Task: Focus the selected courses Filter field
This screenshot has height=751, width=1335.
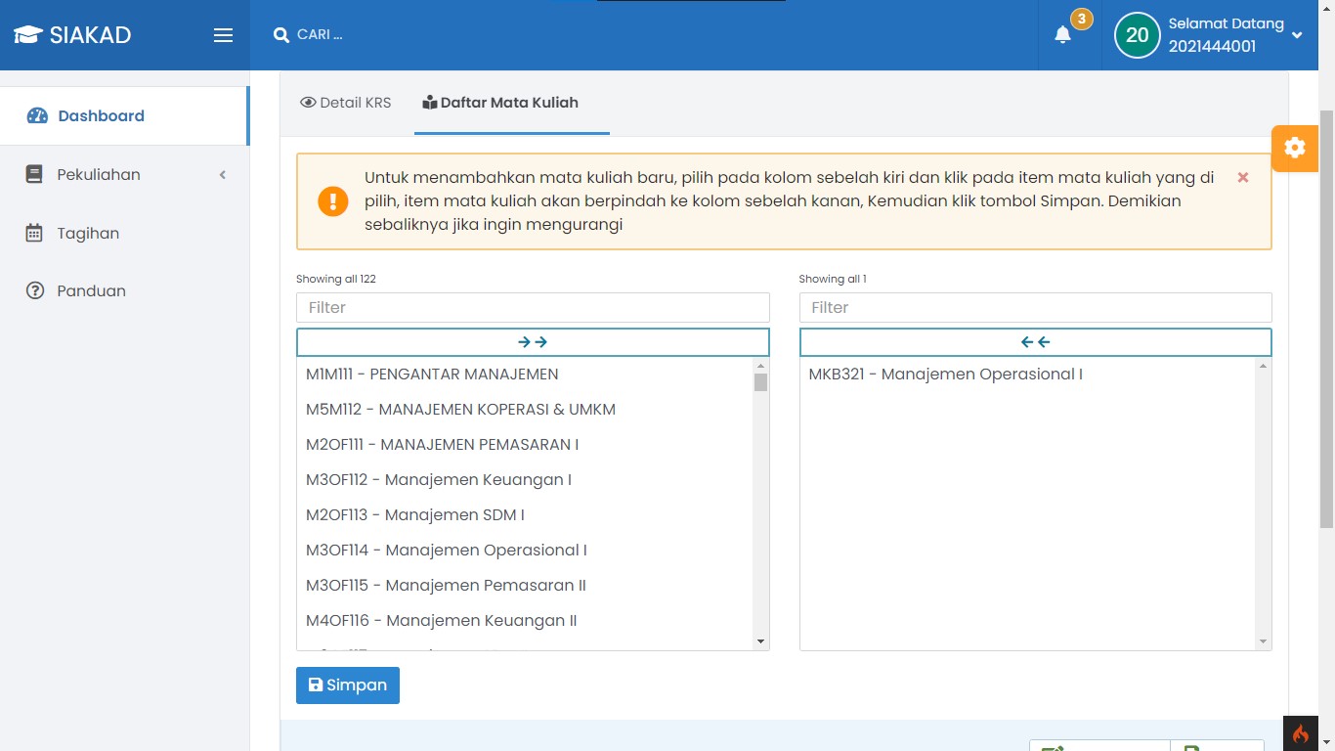Action: [1035, 307]
